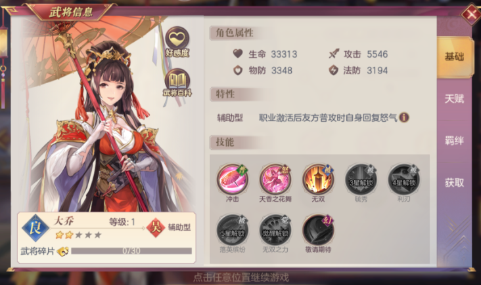Image resolution: width=481 pixels, height=285 pixels.
Task: Tap the 敬请期待 phantom skill icon
Action: (318, 230)
